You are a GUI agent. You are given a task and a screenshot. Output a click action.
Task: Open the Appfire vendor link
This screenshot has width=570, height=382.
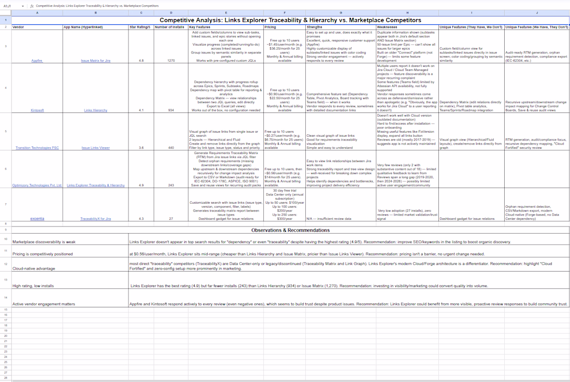pyautogui.click(x=37, y=61)
